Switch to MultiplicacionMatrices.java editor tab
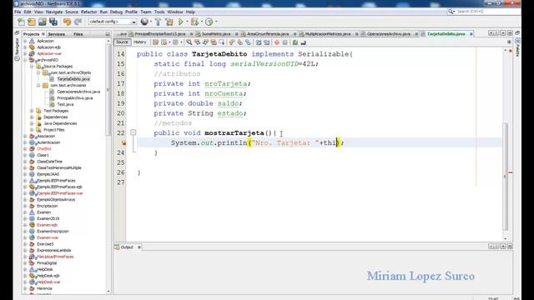This screenshot has width=534, height=300. tap(327, 34)
